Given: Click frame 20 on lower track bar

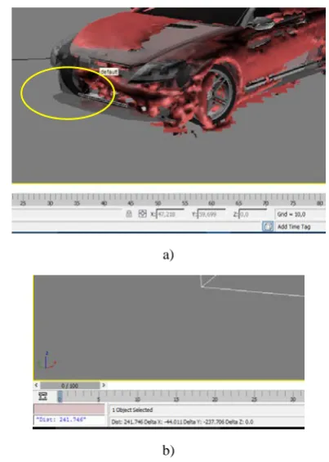Looking at the screenshot, I should 215,399.
